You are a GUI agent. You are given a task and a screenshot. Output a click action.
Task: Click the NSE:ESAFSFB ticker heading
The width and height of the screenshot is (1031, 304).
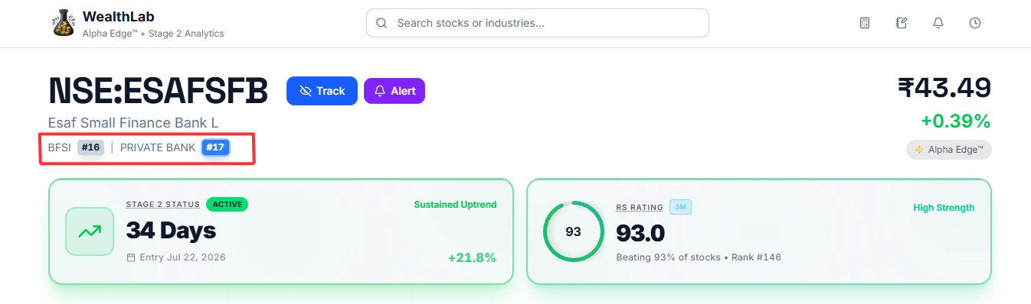pos(159,91)
